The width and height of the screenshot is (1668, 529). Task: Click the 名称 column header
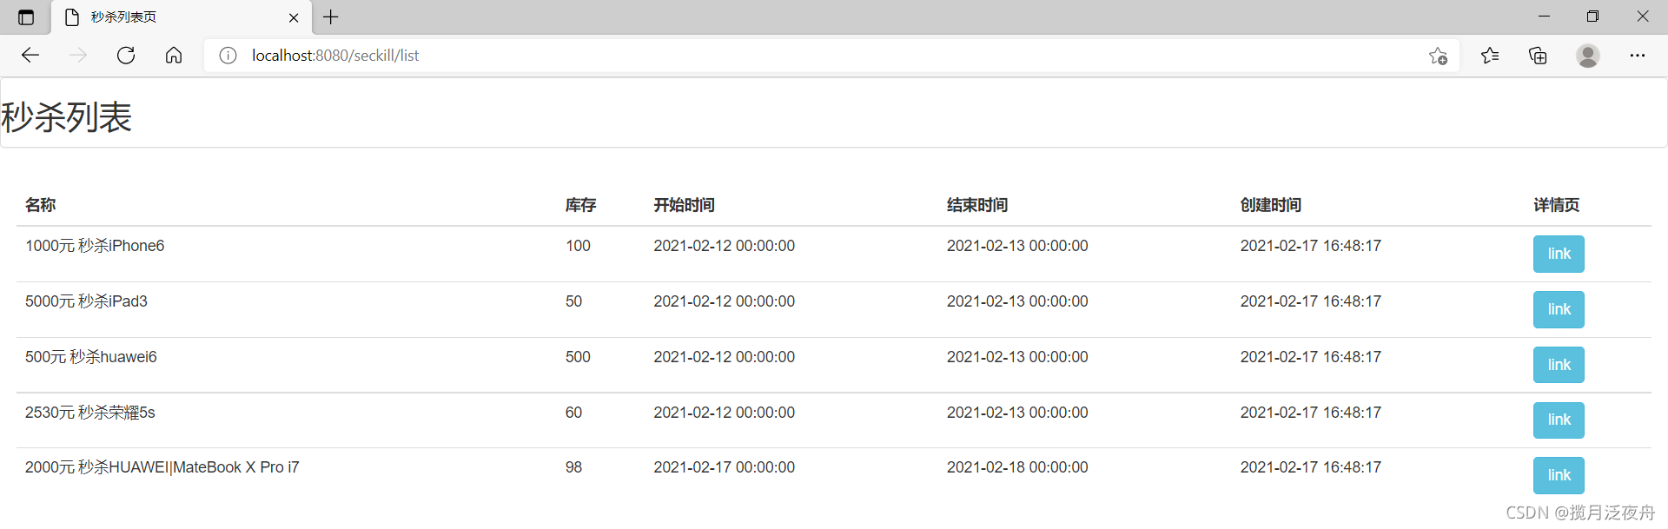point(40,205)
